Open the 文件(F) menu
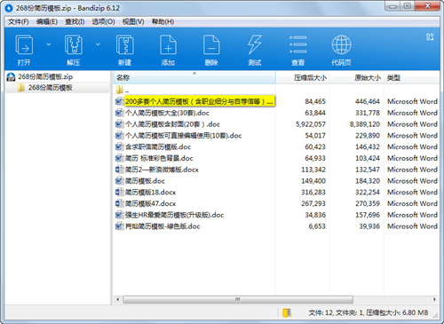Image resolution: width=444 pixels, height=324 pixels. pos(19,22)
